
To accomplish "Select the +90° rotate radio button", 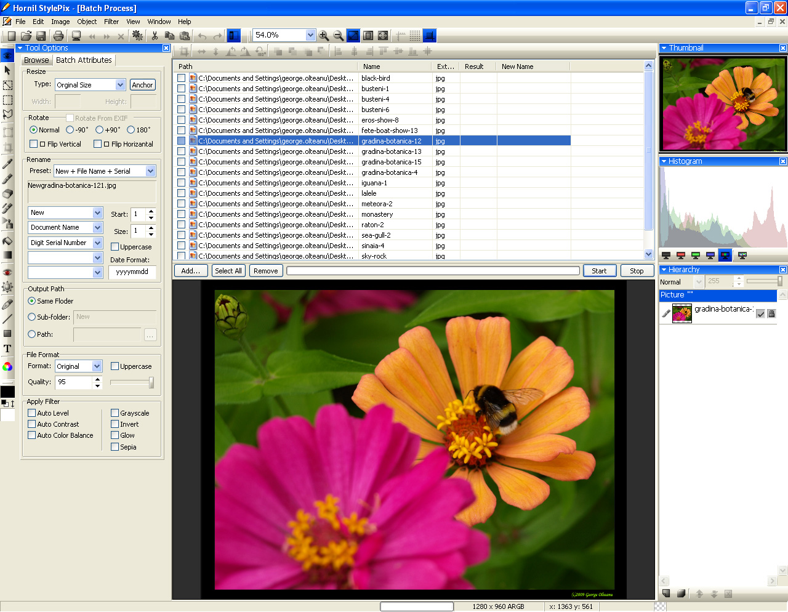I will (x=99, y=130).
